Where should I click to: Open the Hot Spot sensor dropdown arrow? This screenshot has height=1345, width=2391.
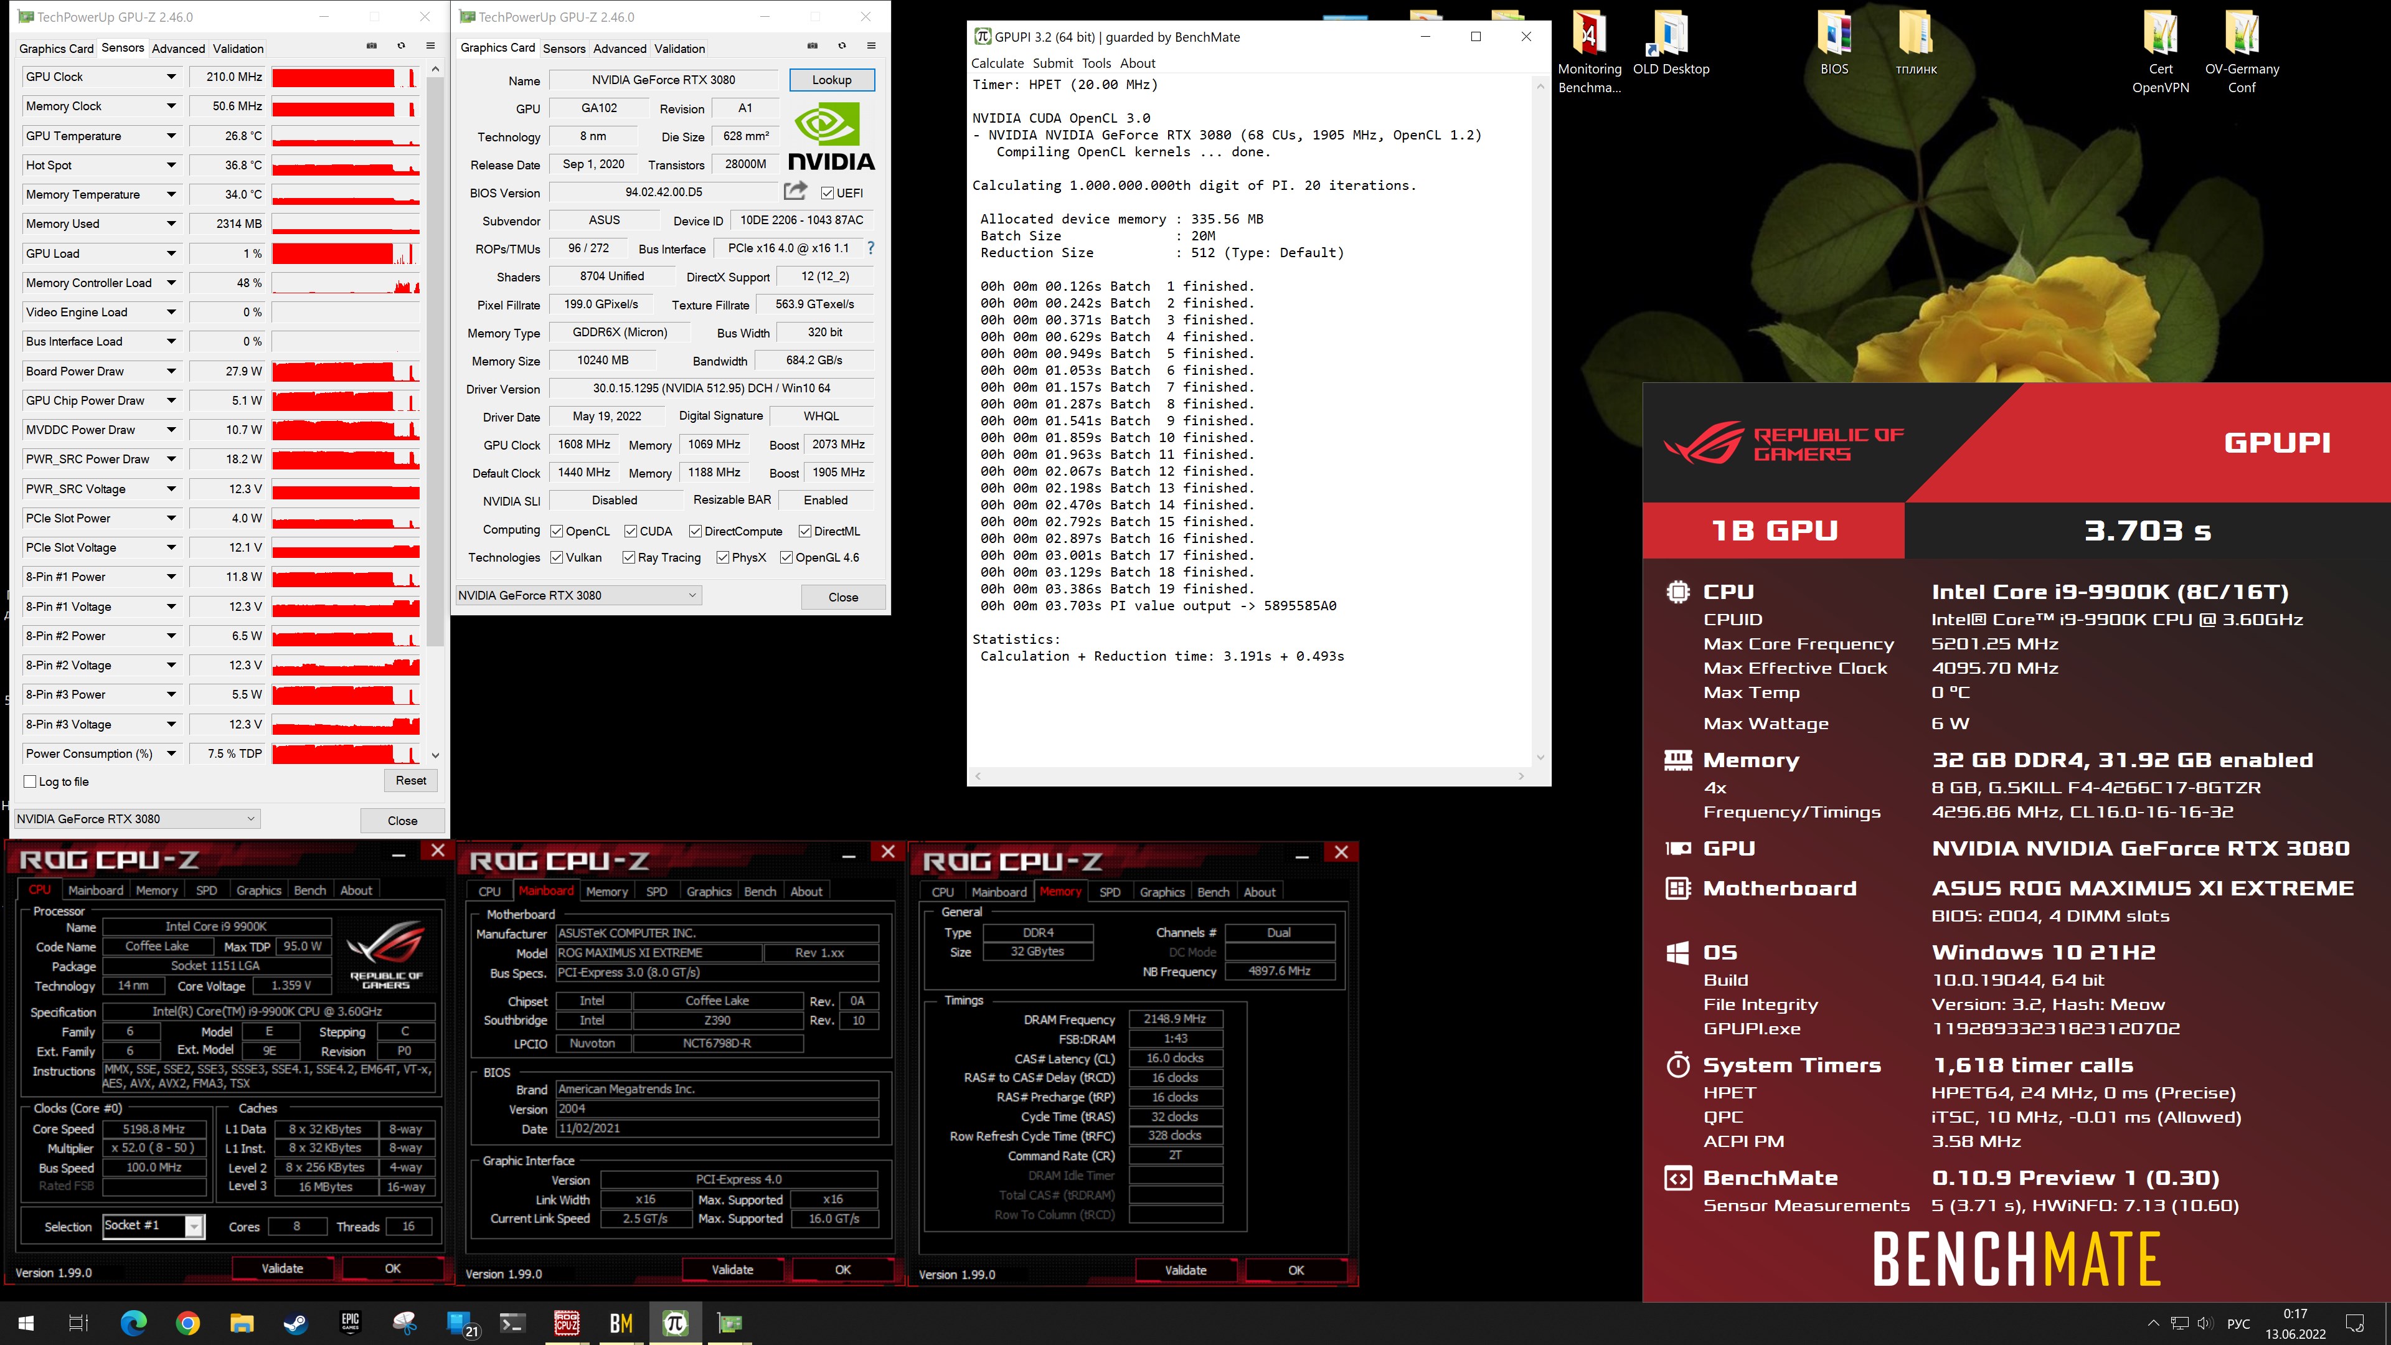[x=172, y=165]
